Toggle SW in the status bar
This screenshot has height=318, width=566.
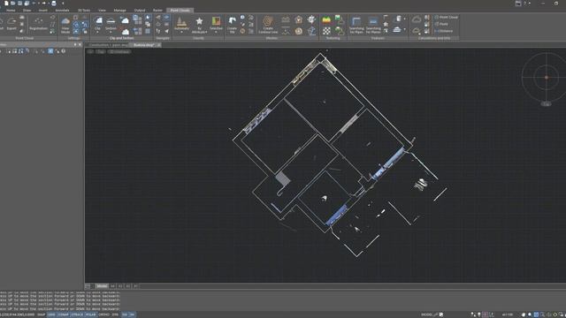tap(125, 314)
